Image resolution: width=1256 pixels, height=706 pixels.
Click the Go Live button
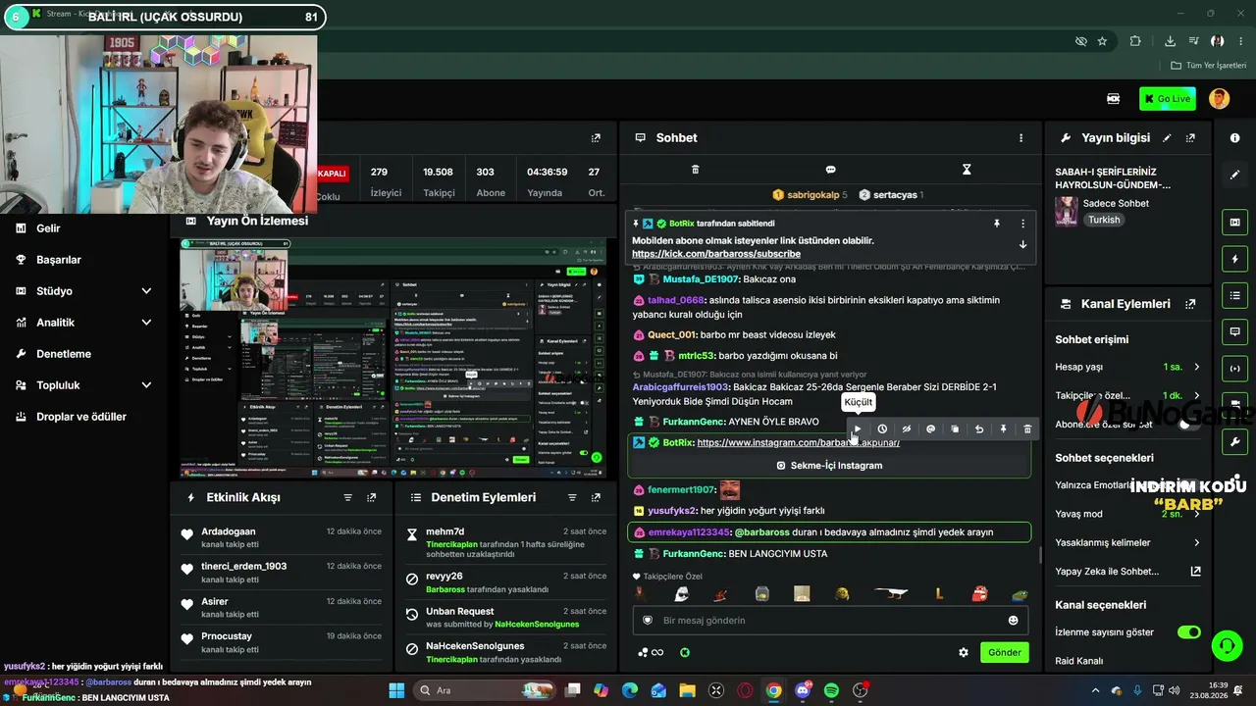pos(1168,99)
